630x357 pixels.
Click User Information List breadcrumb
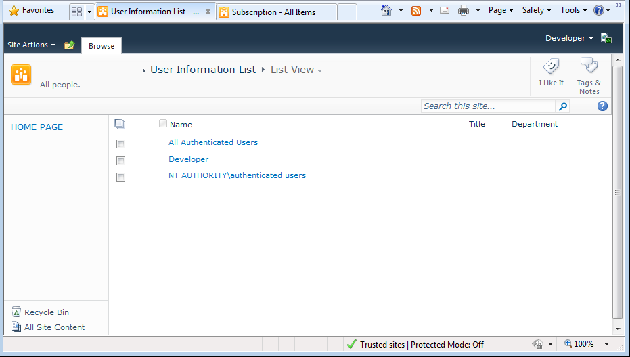203,70
